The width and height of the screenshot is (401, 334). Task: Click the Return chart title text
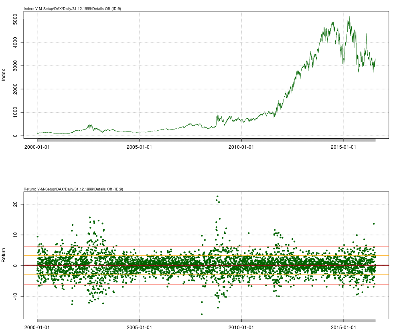[x=73, y=189]
